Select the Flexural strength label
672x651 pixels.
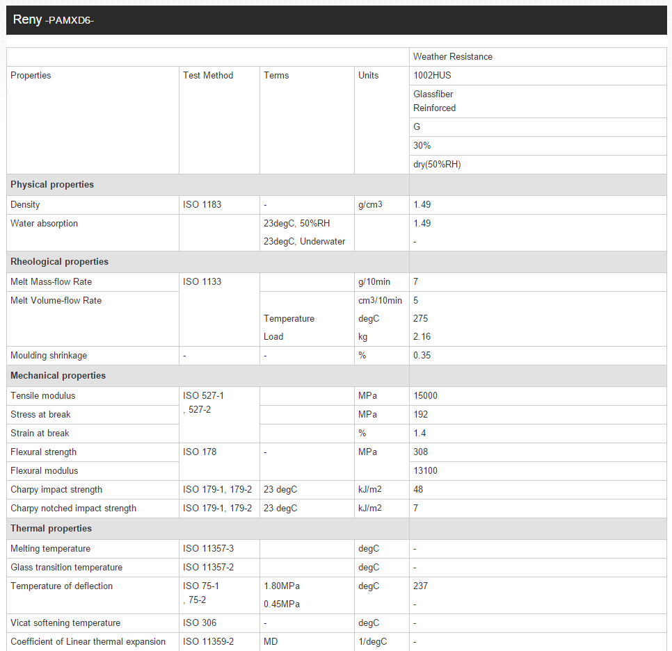[43, 452]
